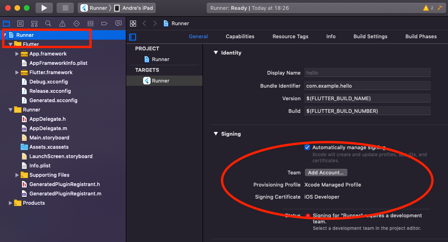The image size is (448, 242).
Task: Open the Project navigator folder icon
Action: pos(6,23)
